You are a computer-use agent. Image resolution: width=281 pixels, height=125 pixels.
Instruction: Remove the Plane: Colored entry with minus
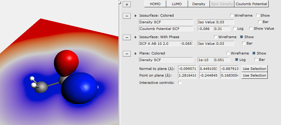[x=127, y=54]
